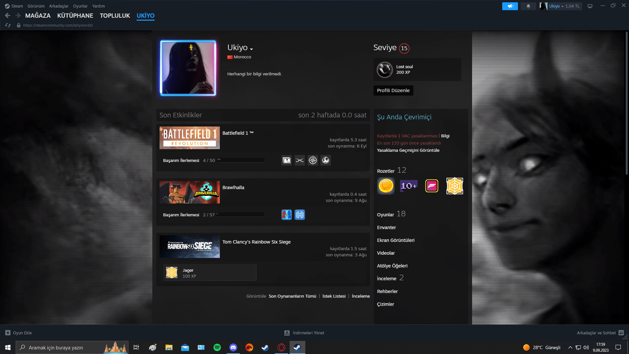Click the Profili Düzenle button

[x=393, y=90]
